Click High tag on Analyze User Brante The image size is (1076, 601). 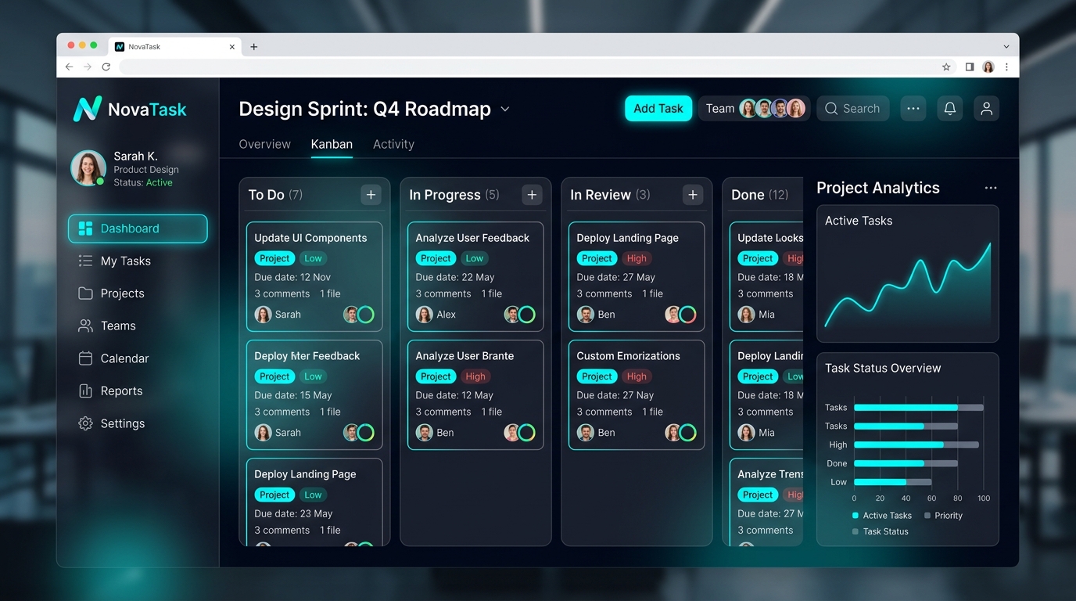point(475,376)
